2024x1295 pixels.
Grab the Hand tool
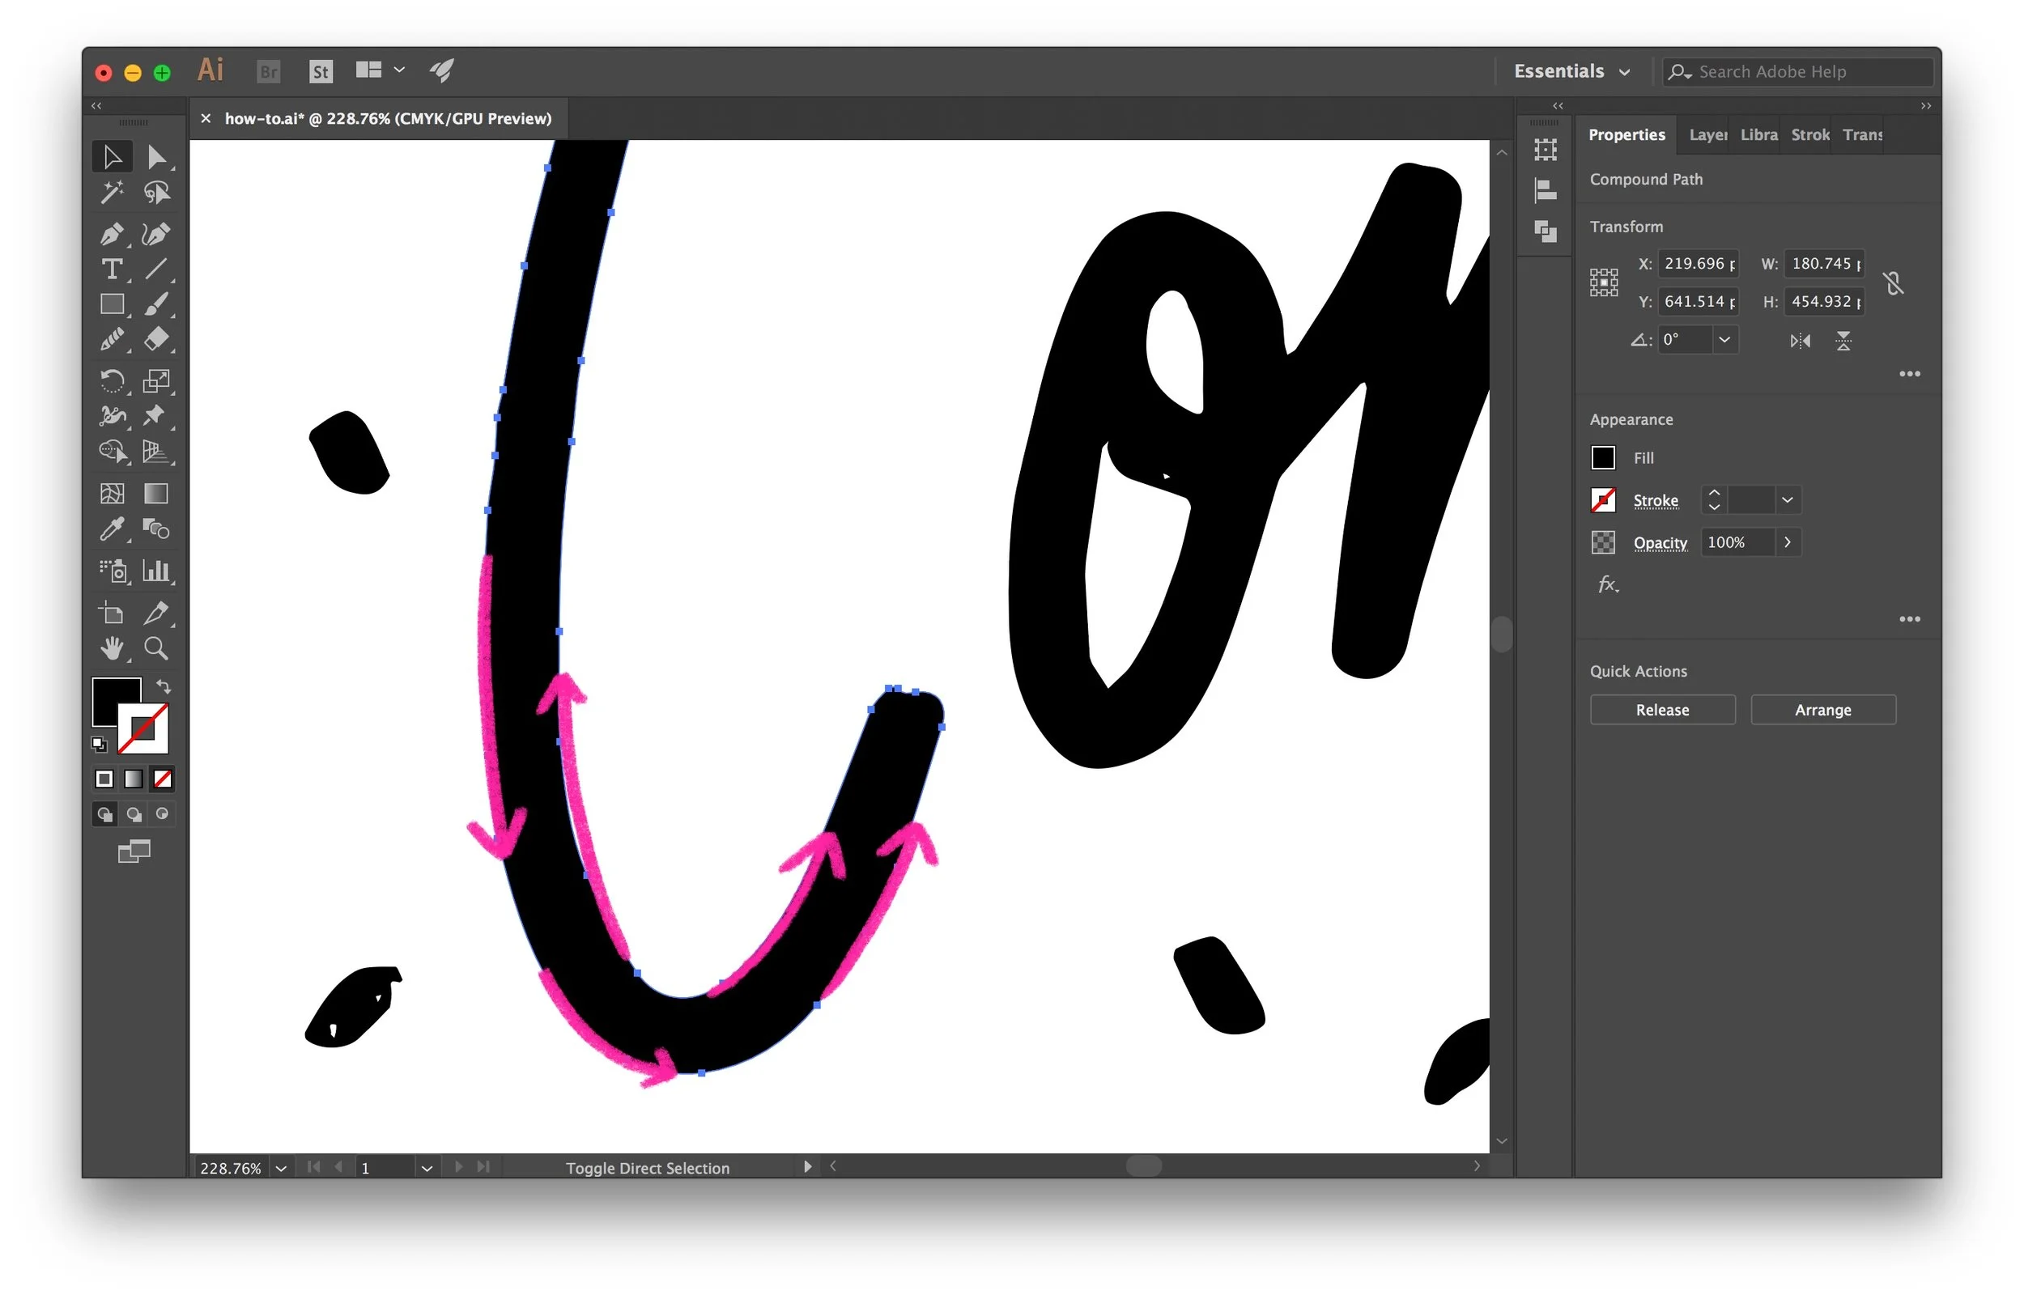coord(113,648)
